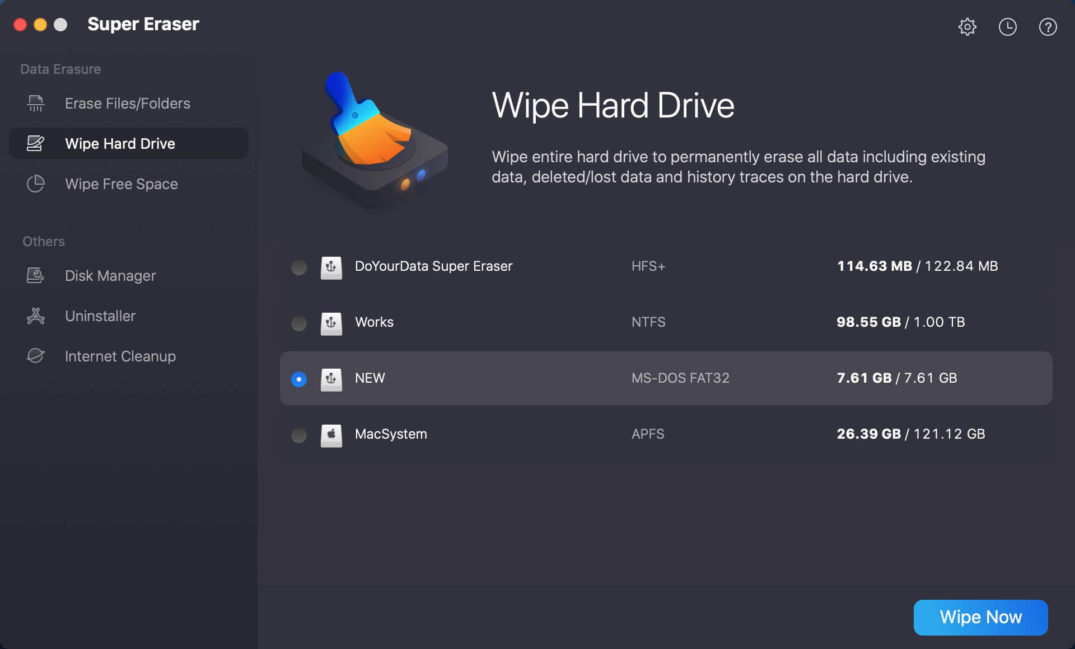The image size is (1075, 649).
Task: Click the Super Eraser window title
Action: [143, 24]
